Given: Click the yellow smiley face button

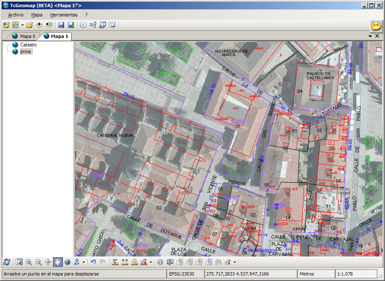Looking at the screenshot, I should pyautogui.click(x=376, y=25).
